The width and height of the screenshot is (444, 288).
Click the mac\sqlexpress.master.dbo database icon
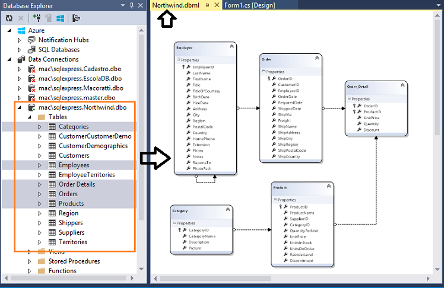click(31, 98)
